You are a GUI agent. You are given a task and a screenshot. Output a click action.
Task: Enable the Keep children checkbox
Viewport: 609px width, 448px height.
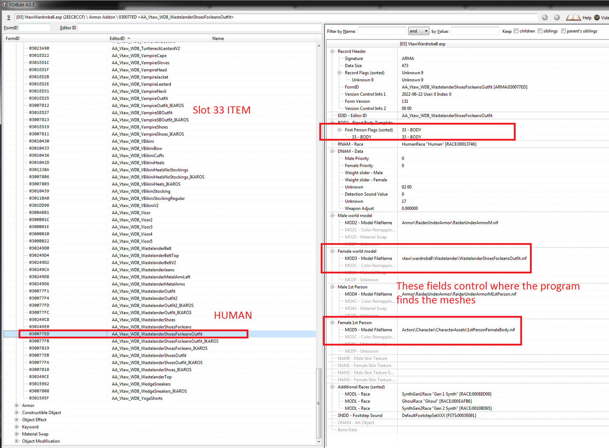[516, 31]
